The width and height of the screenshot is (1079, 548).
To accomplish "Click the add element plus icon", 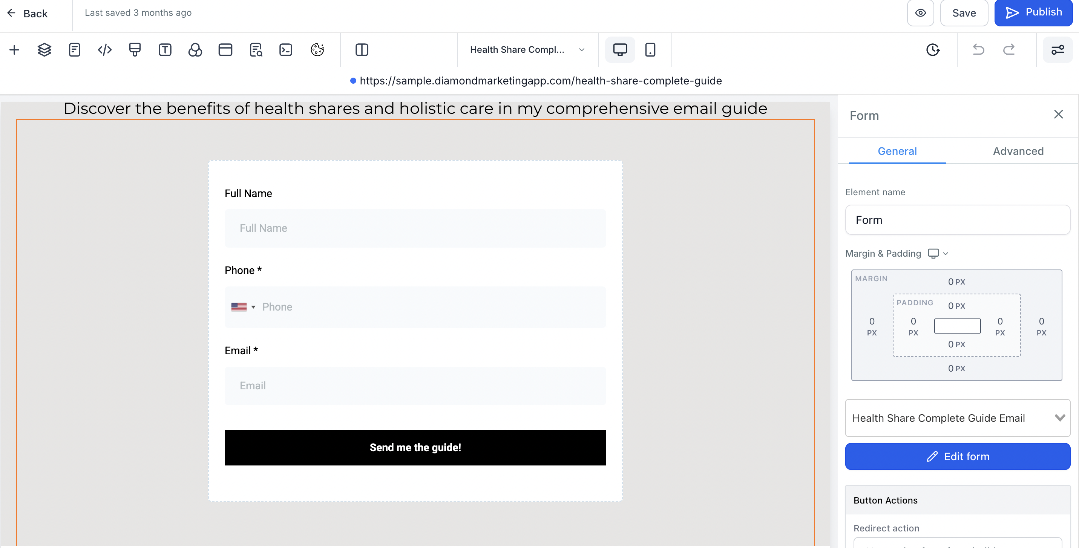I will (x=14, y=50).
